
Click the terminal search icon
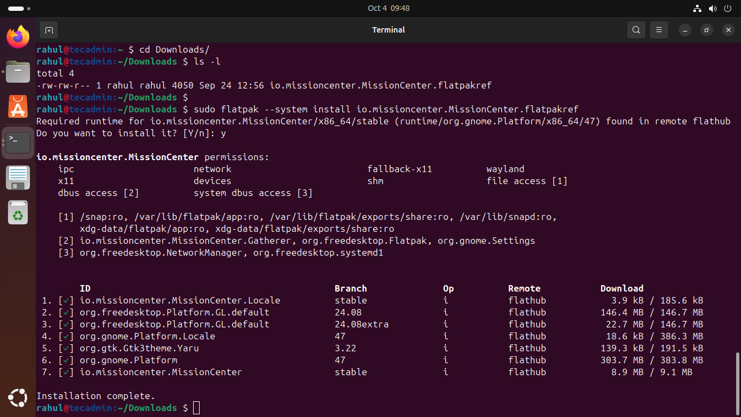tap(636, 30)
